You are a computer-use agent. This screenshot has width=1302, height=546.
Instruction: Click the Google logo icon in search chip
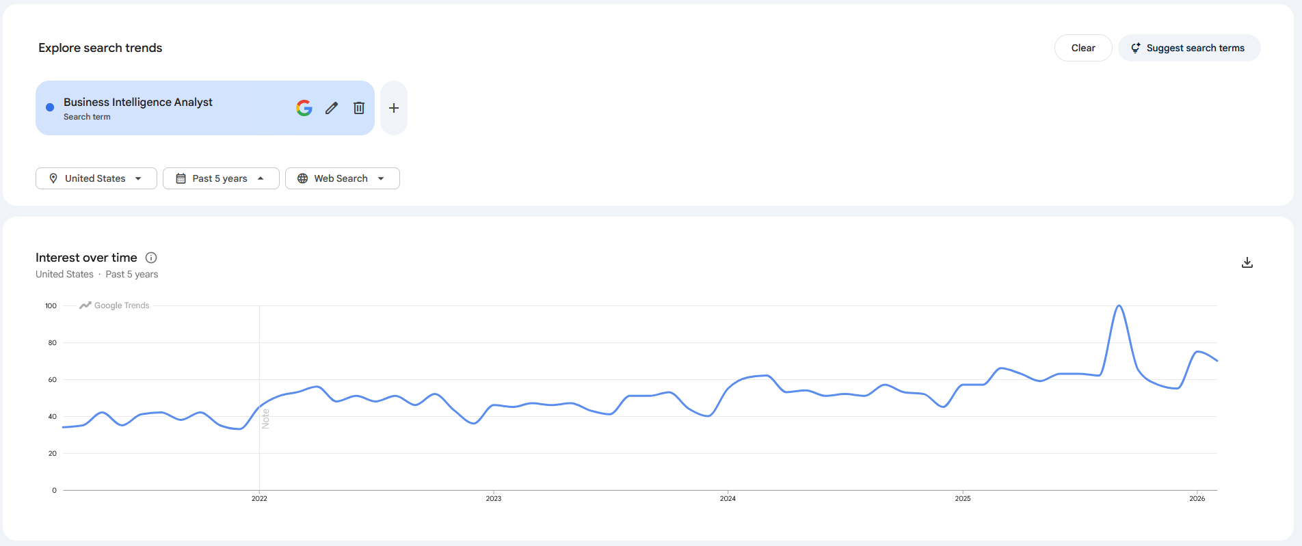pyautogui.click(x=304, y=108)
